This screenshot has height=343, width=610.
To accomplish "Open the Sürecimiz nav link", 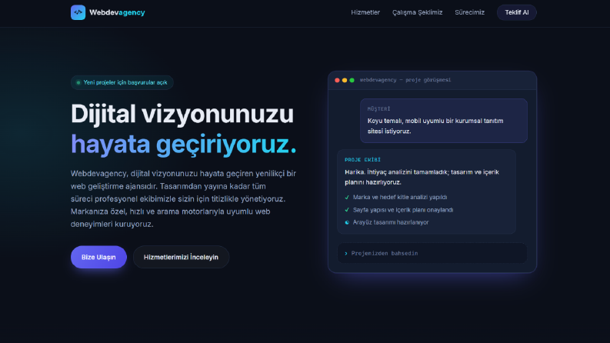I will (x=469, y=12).
